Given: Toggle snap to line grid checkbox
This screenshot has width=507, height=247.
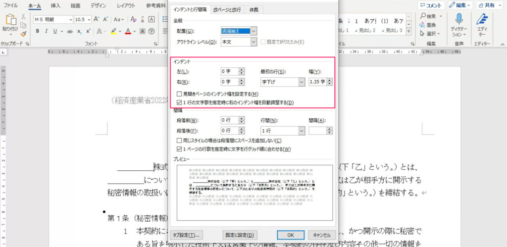Looking at the screenshot, I should [179, 149].
